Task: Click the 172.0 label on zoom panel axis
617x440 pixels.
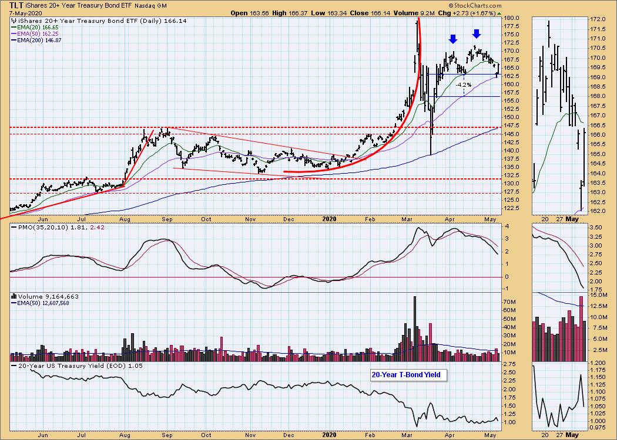Action: click(x=598, y=19)
